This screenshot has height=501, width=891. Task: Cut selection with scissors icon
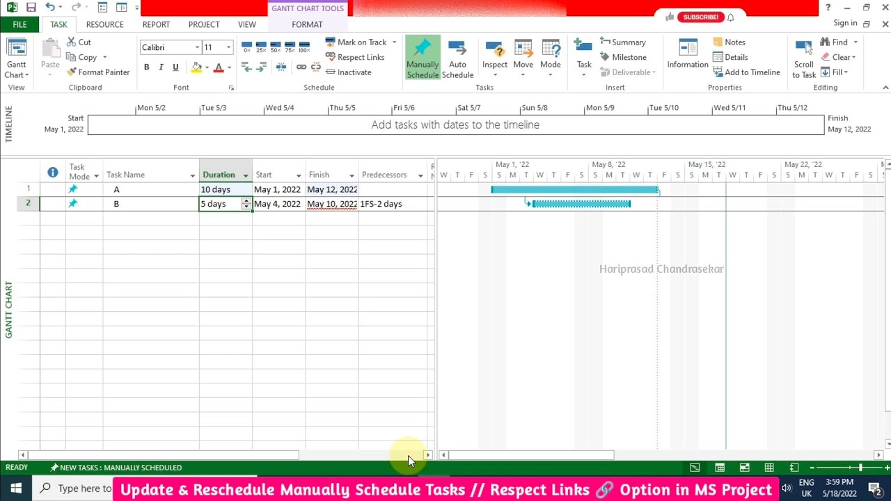(79, 42)
